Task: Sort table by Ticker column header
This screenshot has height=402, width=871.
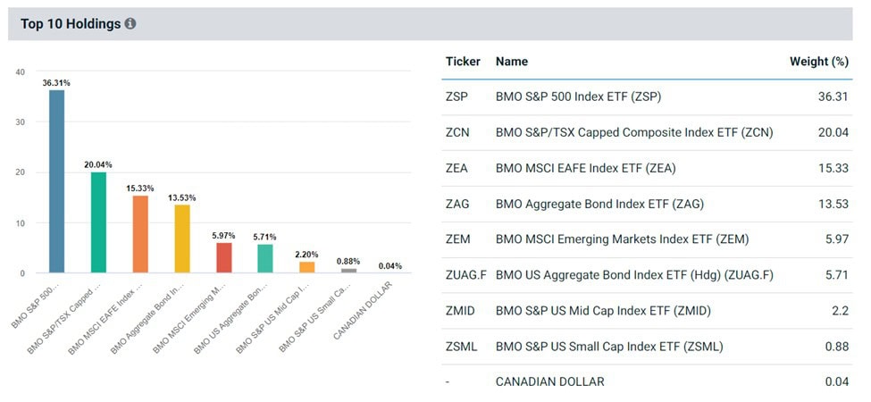Action: tap(462, 62)
